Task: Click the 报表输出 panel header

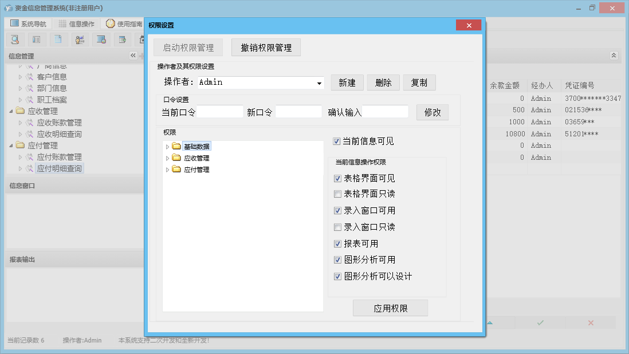Action: point(75,259)
